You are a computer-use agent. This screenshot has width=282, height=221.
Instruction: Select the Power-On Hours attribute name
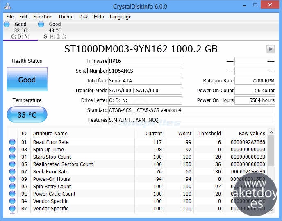[x=51, y=179]
